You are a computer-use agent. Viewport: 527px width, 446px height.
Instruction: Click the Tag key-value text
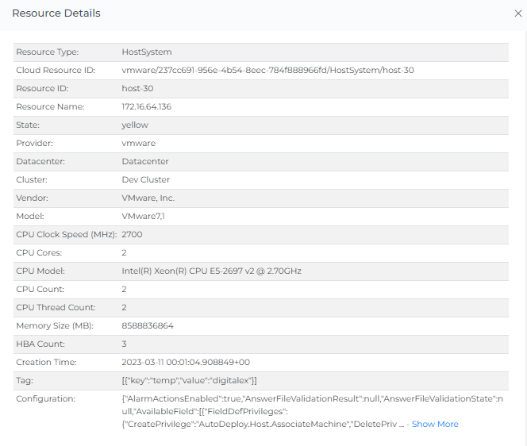click(x=189, y=380)
